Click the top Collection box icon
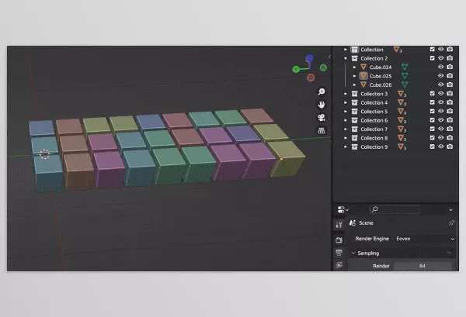Viewport: 466px width, 317px height. point(354,50)
